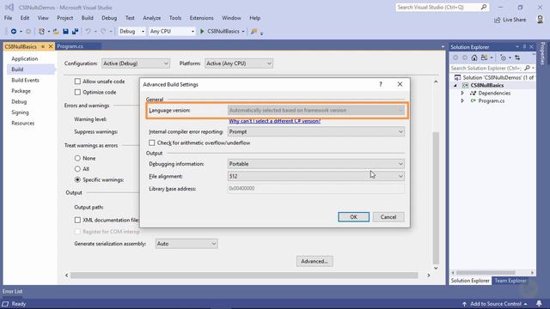The height and width of the screenshot is (309, 550).
Task: Open the Any CPU platform dropdown in toolbar
Action: pyautogui.click(x=172, y=32)
